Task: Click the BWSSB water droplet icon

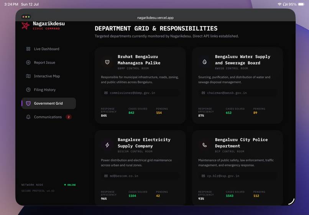Action: coord(205,62)
